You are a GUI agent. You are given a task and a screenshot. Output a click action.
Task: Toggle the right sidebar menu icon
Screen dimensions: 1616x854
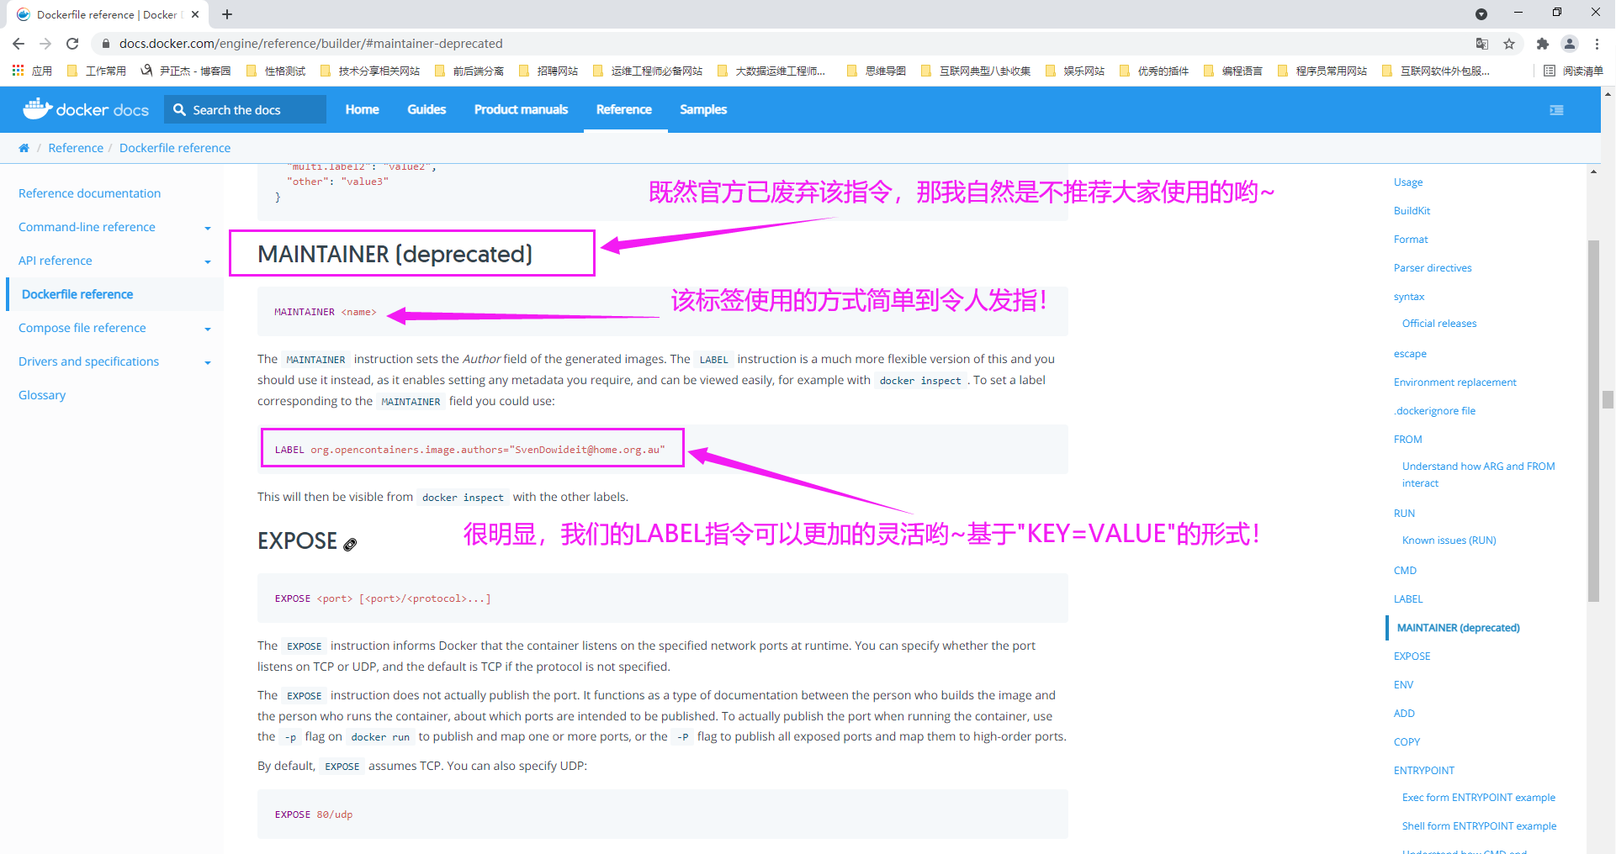[1556, 110]
